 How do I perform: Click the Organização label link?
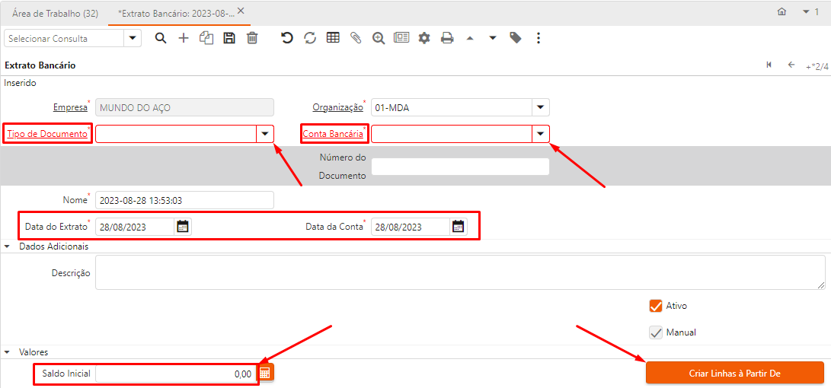(338, 107)
